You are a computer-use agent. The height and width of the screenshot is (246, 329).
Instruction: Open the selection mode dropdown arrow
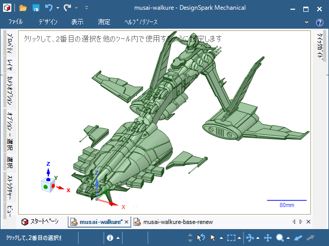click(239, 238)
